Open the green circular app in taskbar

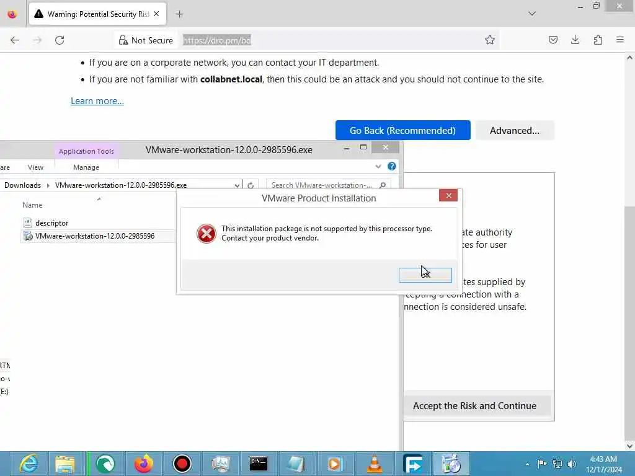105,464
